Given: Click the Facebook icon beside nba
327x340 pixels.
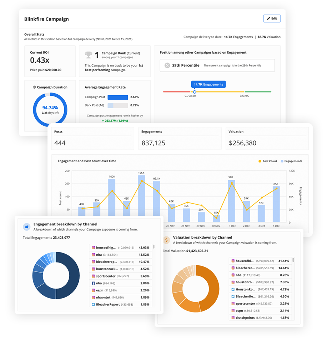Looking at the screenshot, I should [x=93, y=283].
